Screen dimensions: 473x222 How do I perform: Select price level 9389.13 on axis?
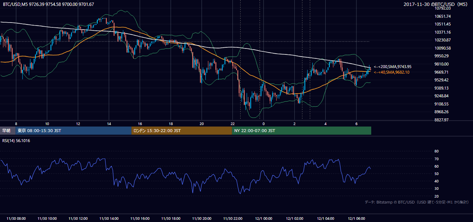coord(442,88)
